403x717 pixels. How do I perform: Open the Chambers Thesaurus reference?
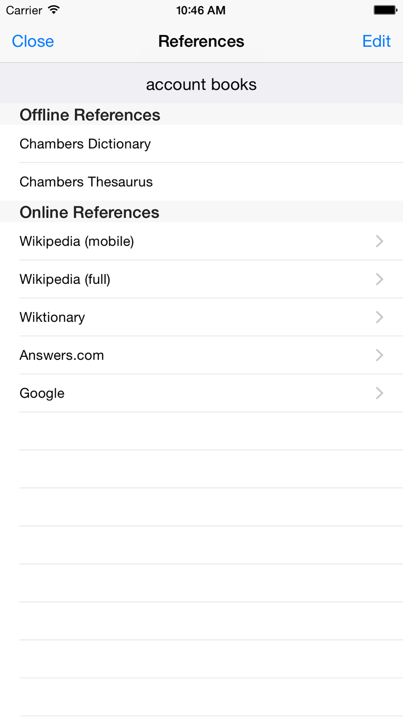[86, 182]
